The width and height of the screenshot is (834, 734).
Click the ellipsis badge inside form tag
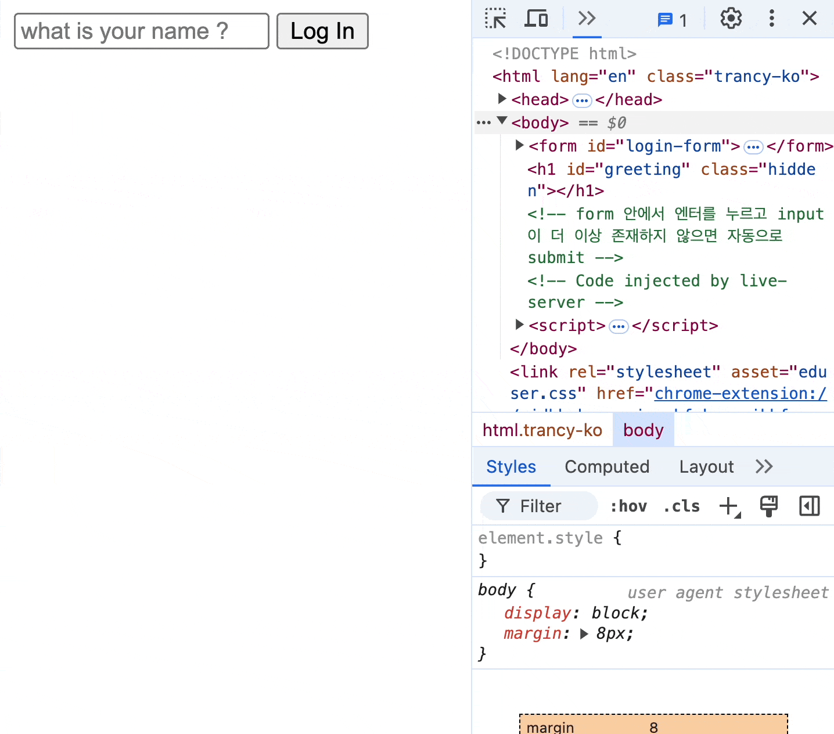(753, 147)
